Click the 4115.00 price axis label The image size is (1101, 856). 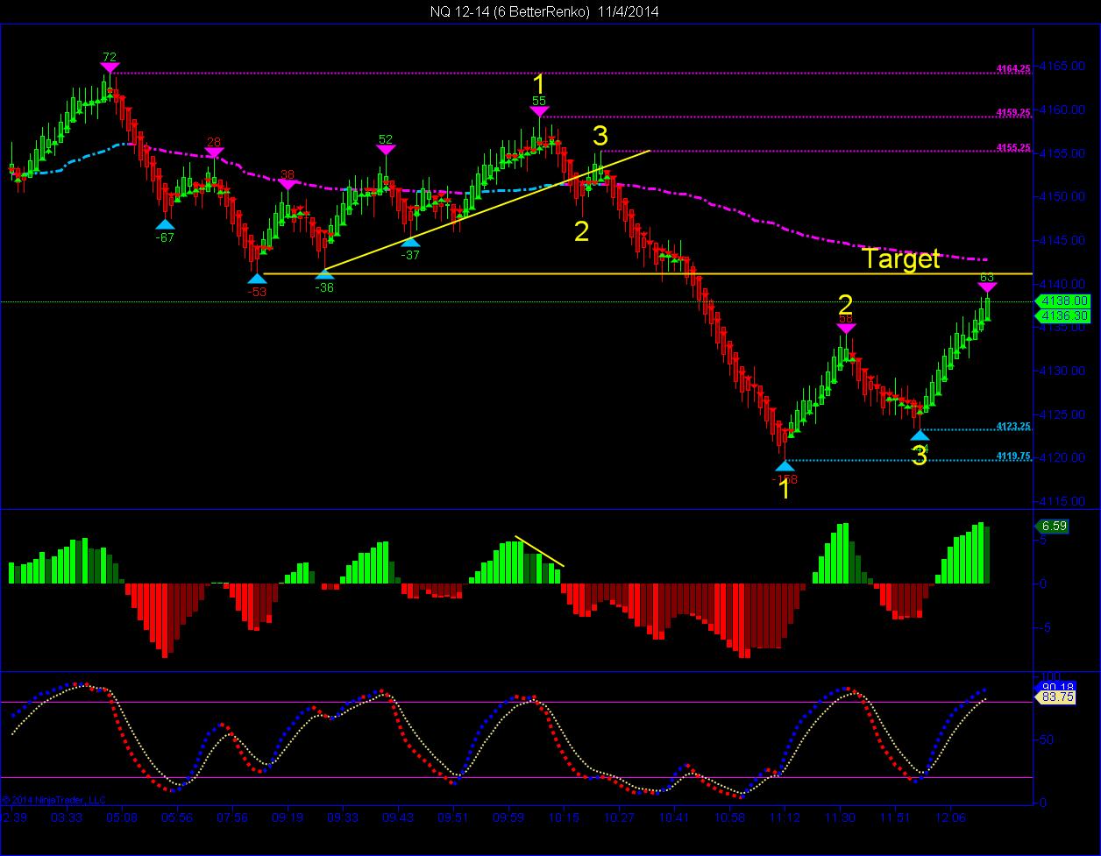1060,501
